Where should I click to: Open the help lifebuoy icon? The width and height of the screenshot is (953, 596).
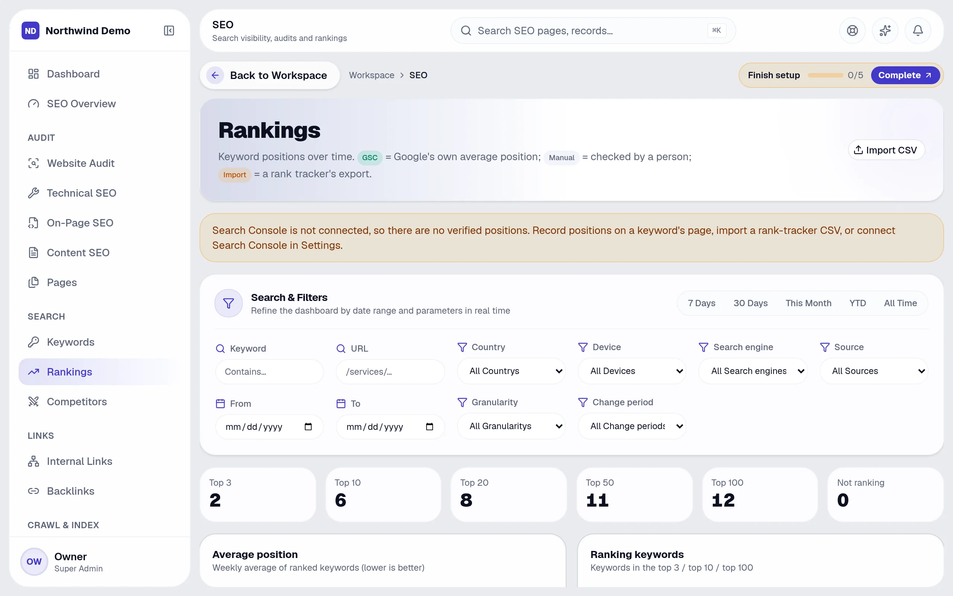click(852, 30)
